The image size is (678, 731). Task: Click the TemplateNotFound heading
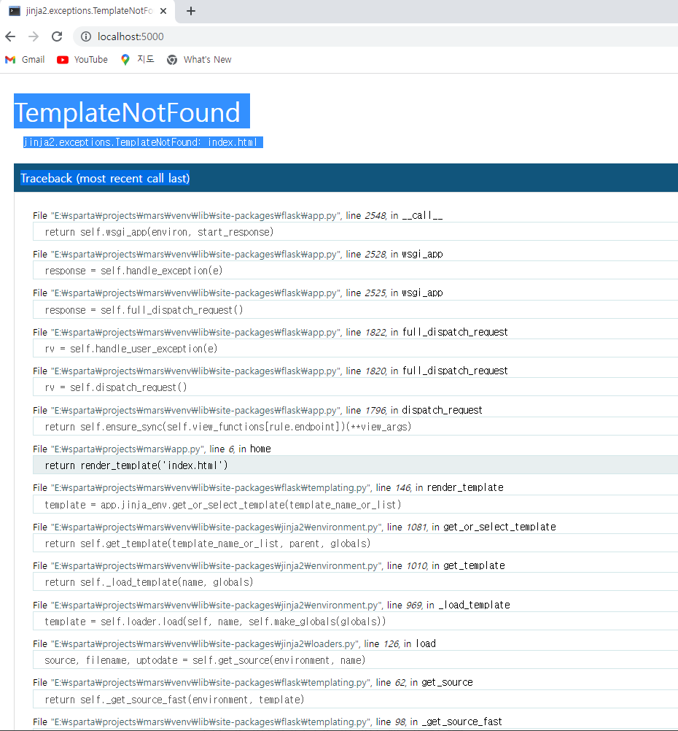click(132, 111)
